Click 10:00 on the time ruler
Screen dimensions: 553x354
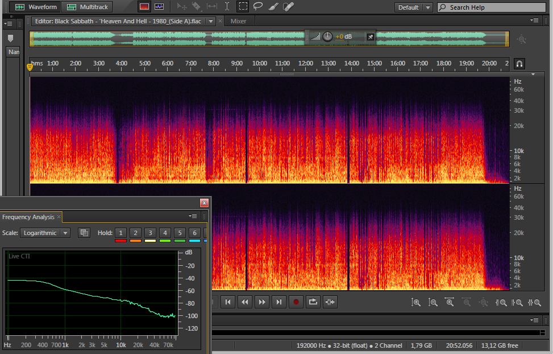[260, 63]
